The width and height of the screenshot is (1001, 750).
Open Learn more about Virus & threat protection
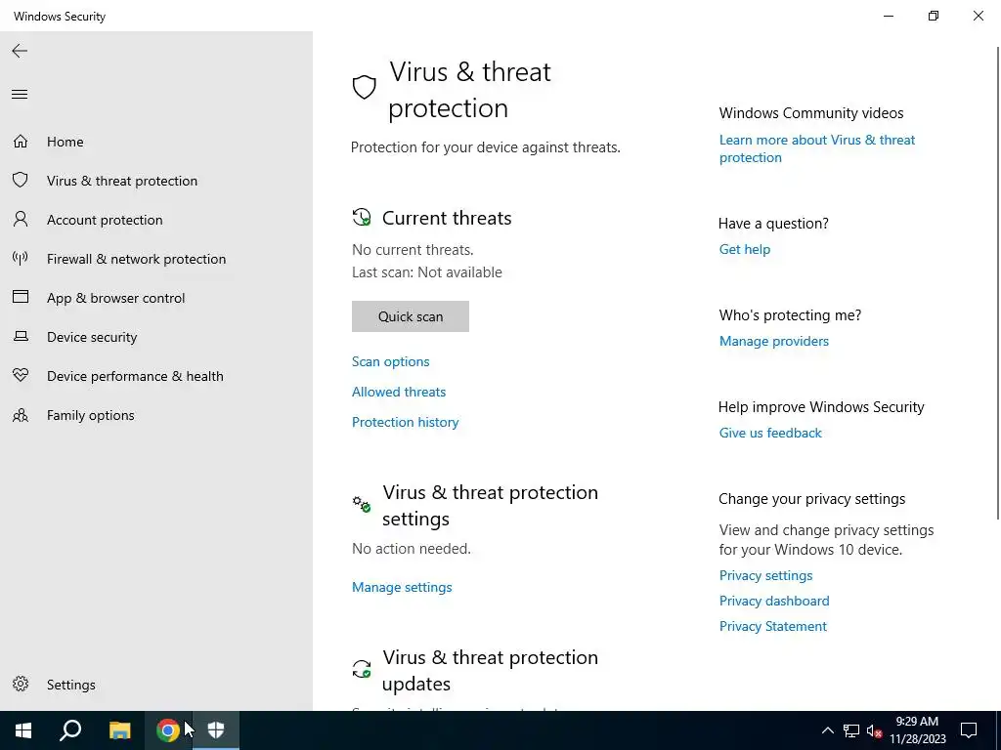[x=817, y=148]
